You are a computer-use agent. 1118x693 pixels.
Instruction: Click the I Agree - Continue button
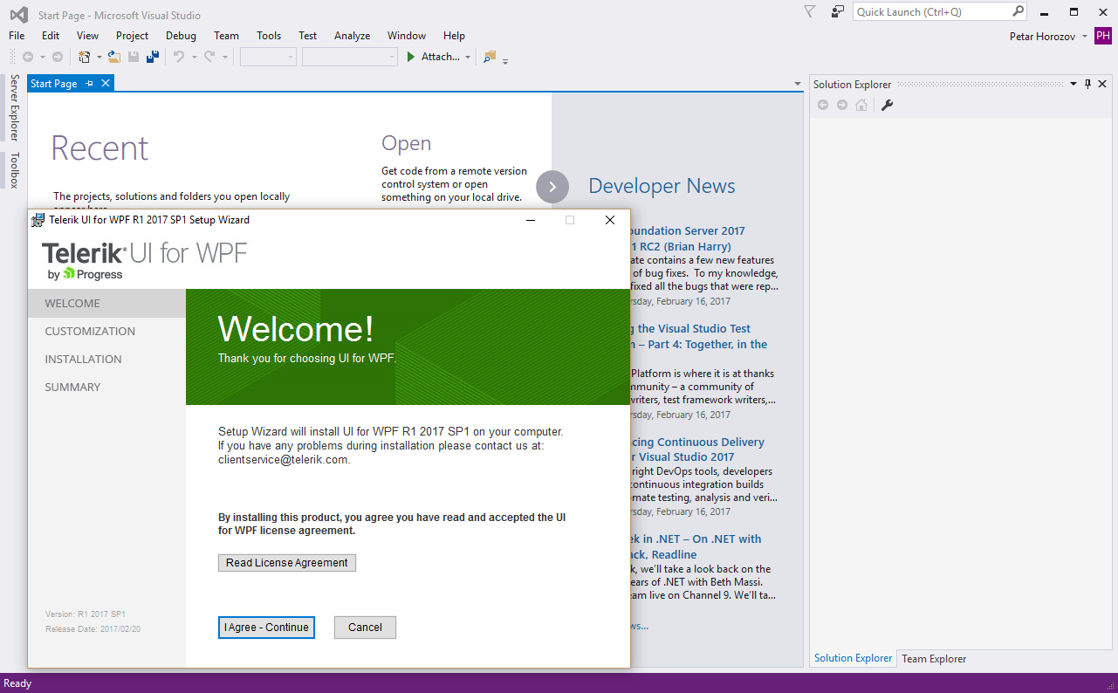click(266, 628)
